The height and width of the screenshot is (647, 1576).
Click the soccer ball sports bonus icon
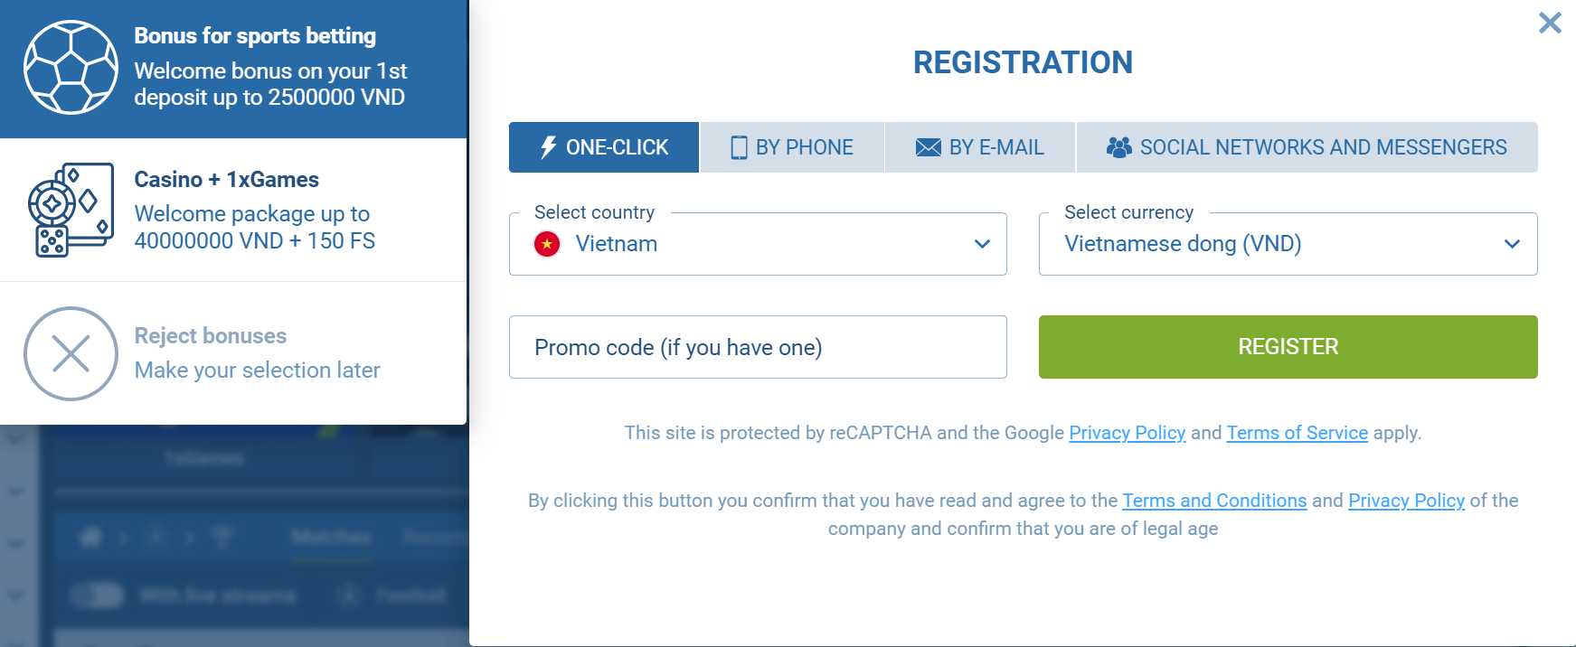point(71,68)
